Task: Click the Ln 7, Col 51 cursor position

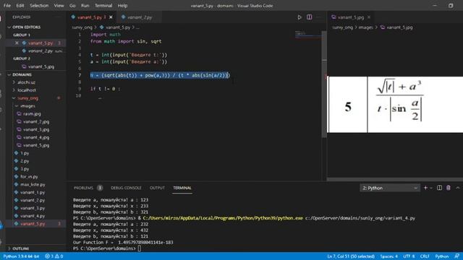Action: point(351,256)
